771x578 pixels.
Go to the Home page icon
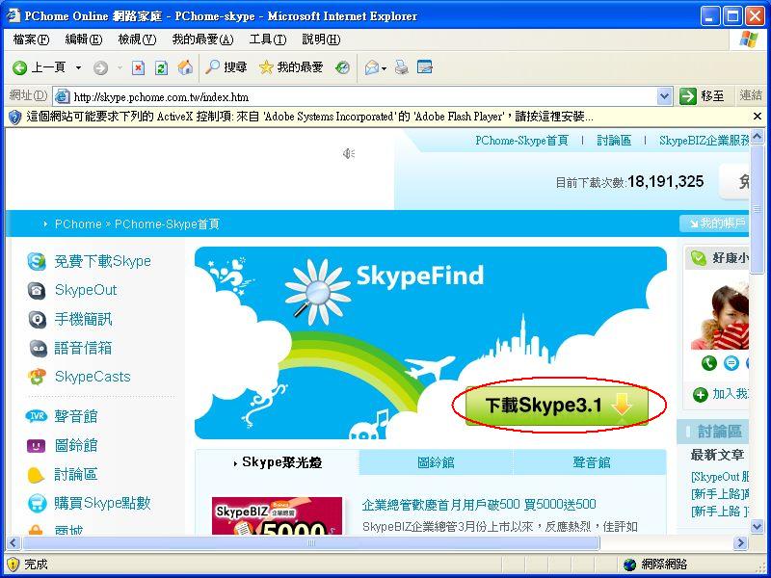coord(185,67)
